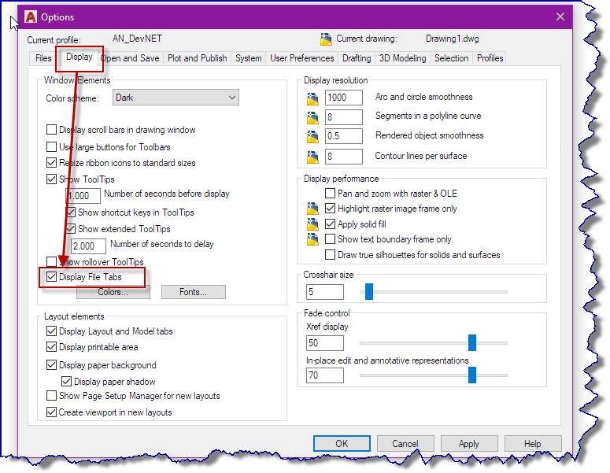The height and width of the screenshot is (473, 610).
Task: Go to the Plot and Publish tab
Action: 198,58
